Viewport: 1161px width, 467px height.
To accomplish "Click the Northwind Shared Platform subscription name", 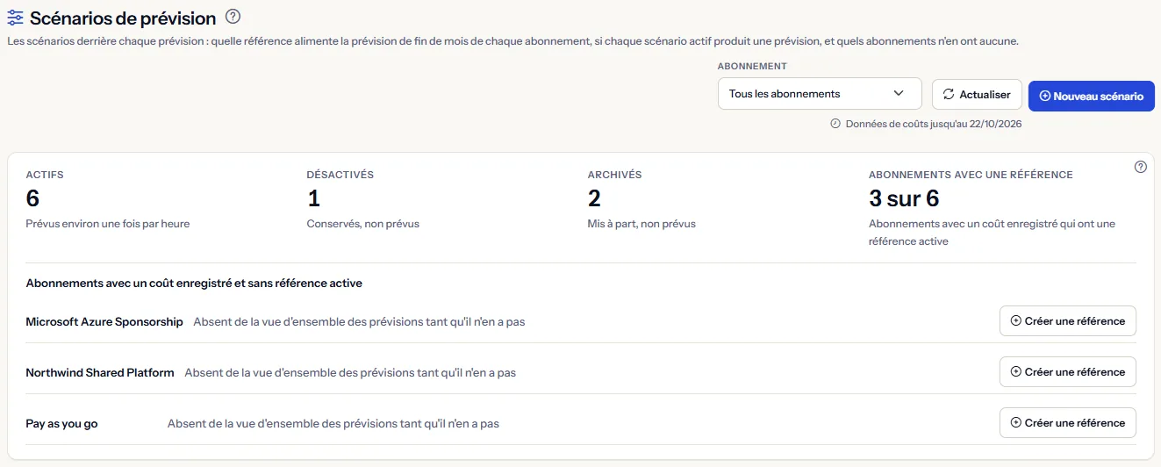I will pos(100,373).
